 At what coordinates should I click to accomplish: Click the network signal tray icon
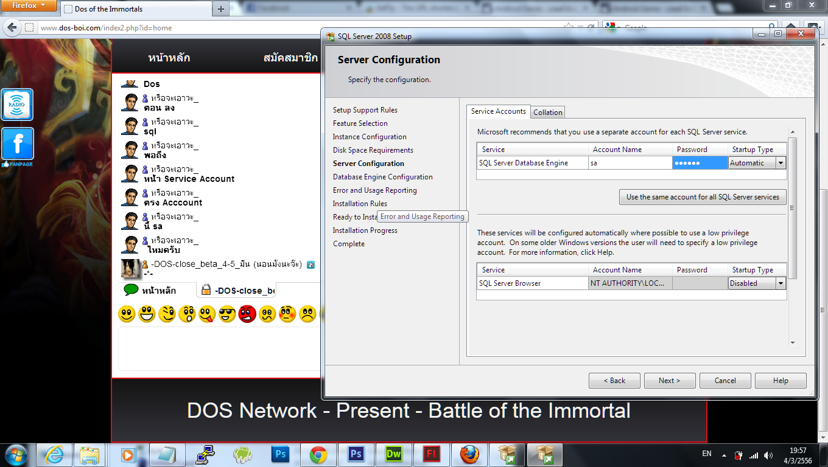(x=754, y=455)
